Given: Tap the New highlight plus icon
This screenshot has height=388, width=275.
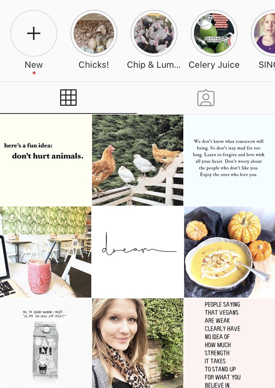Looking at the screenshot, I should click(34, 33).
